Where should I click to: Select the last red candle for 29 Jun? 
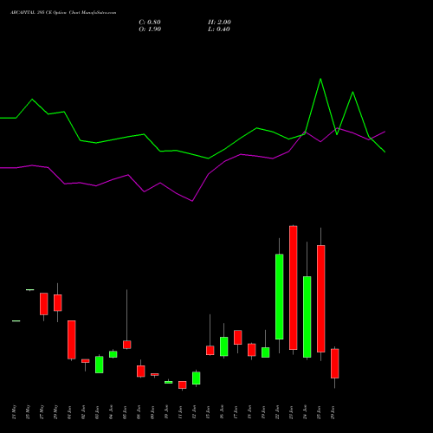click(335, 364)
